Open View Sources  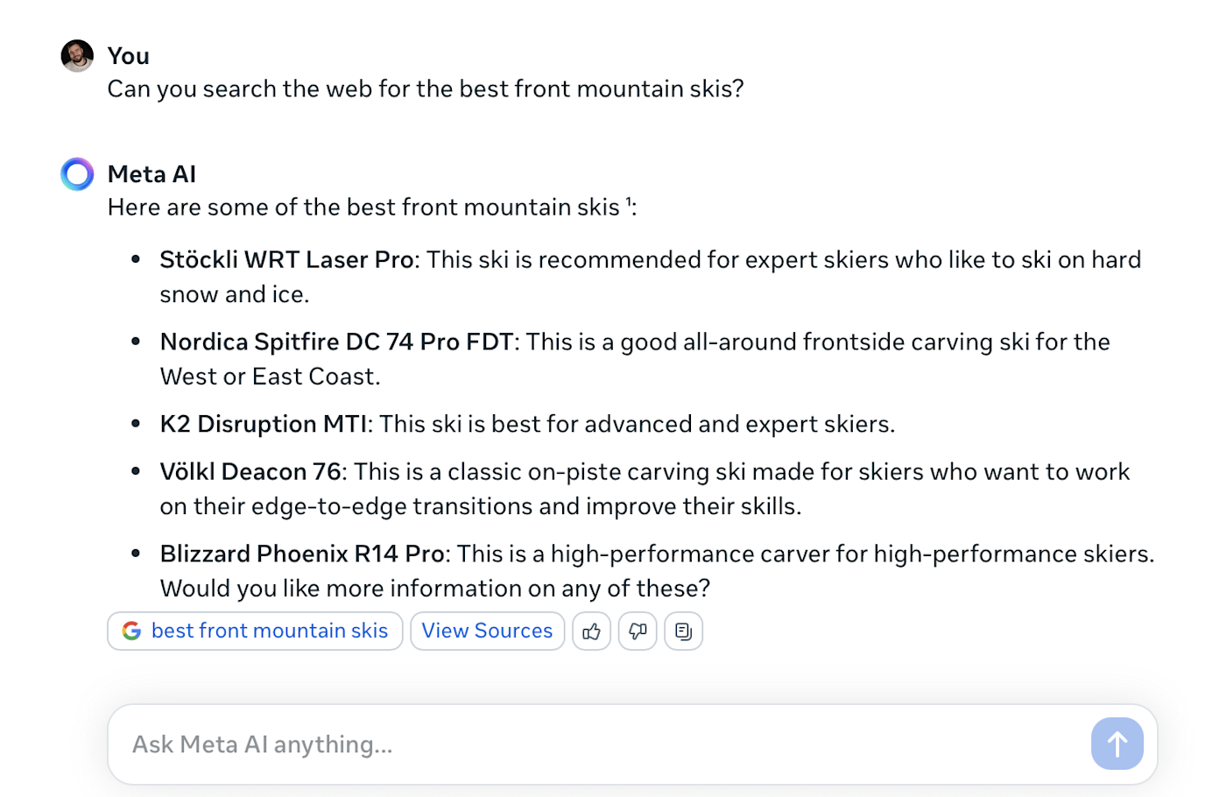(487, 631)
